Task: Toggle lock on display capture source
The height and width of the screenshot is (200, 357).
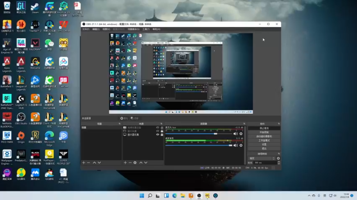Action: [162, 135]
